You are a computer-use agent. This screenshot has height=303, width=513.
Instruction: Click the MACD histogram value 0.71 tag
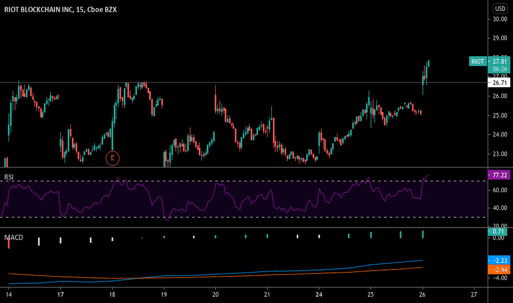coord(498,231)
